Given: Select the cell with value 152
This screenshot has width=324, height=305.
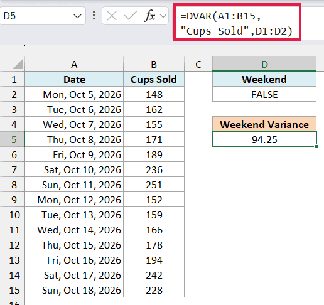Looking at the screenshot, I should pos(154,200).
